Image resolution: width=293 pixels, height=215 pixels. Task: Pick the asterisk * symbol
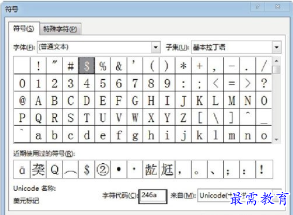coord(183,66)
